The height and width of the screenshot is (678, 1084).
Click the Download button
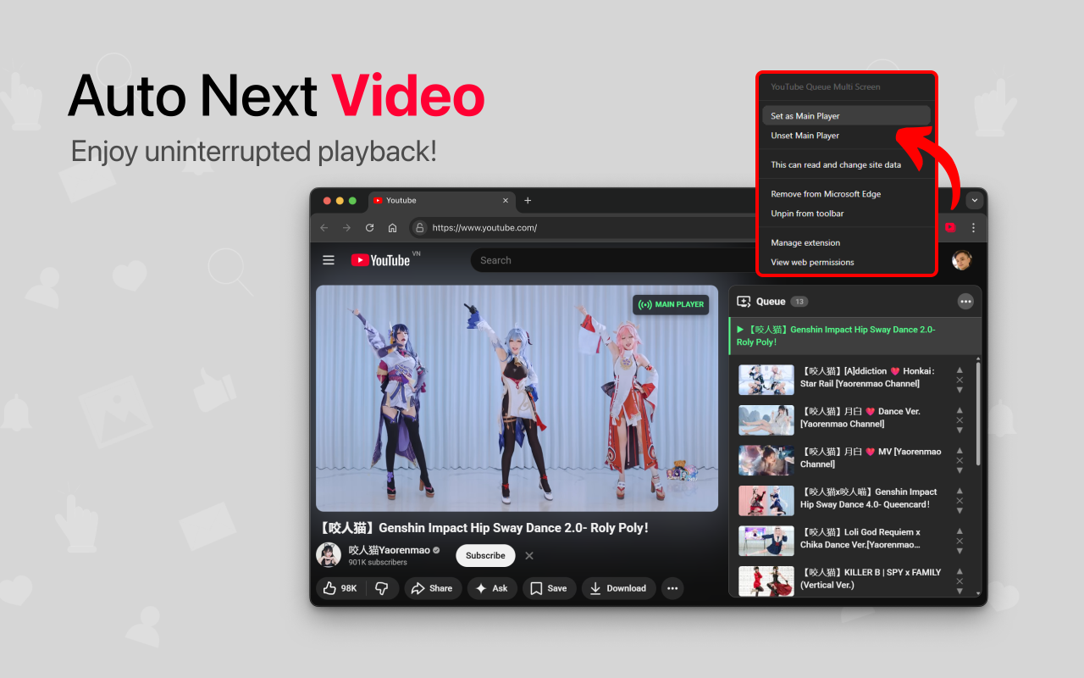point(618,588)
